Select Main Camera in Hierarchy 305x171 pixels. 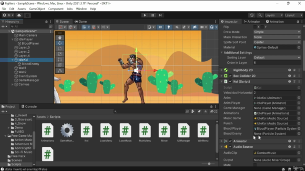pyautogui.click(x=28, y=35)
